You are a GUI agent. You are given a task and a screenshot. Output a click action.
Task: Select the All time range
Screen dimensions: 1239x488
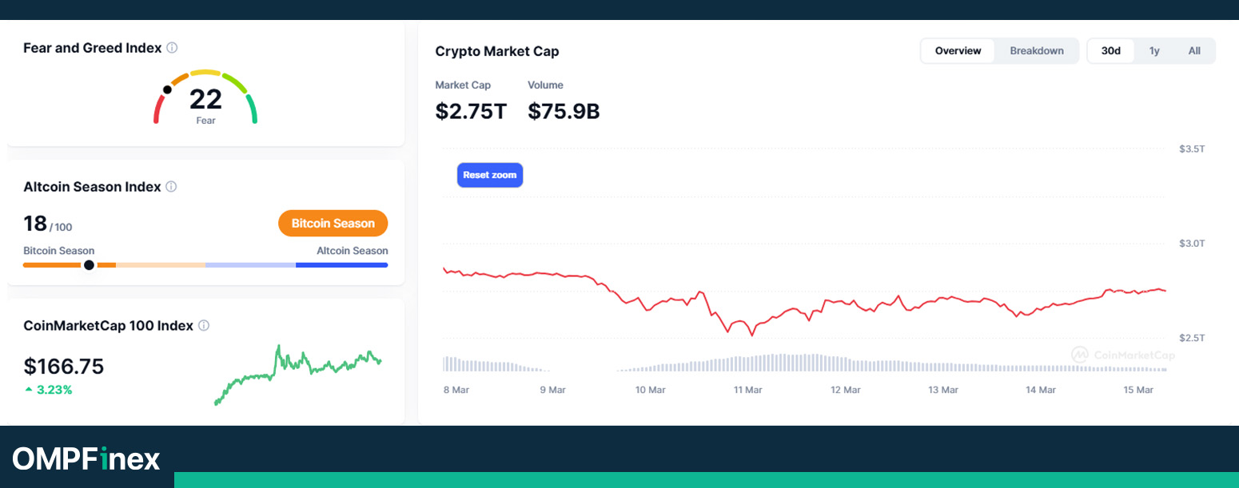1194,51
